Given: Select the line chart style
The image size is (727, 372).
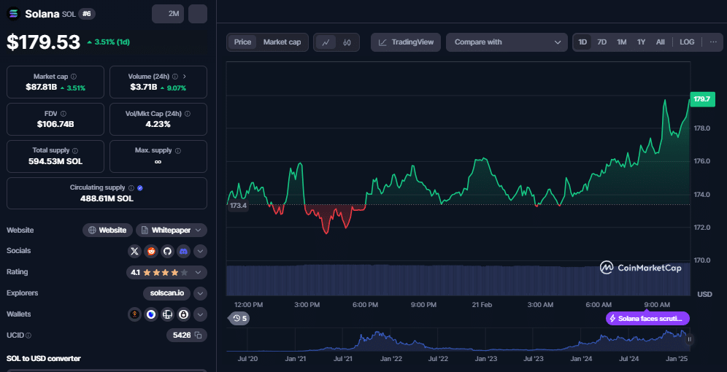Looking at the screenshot, I should pos(326,42).
